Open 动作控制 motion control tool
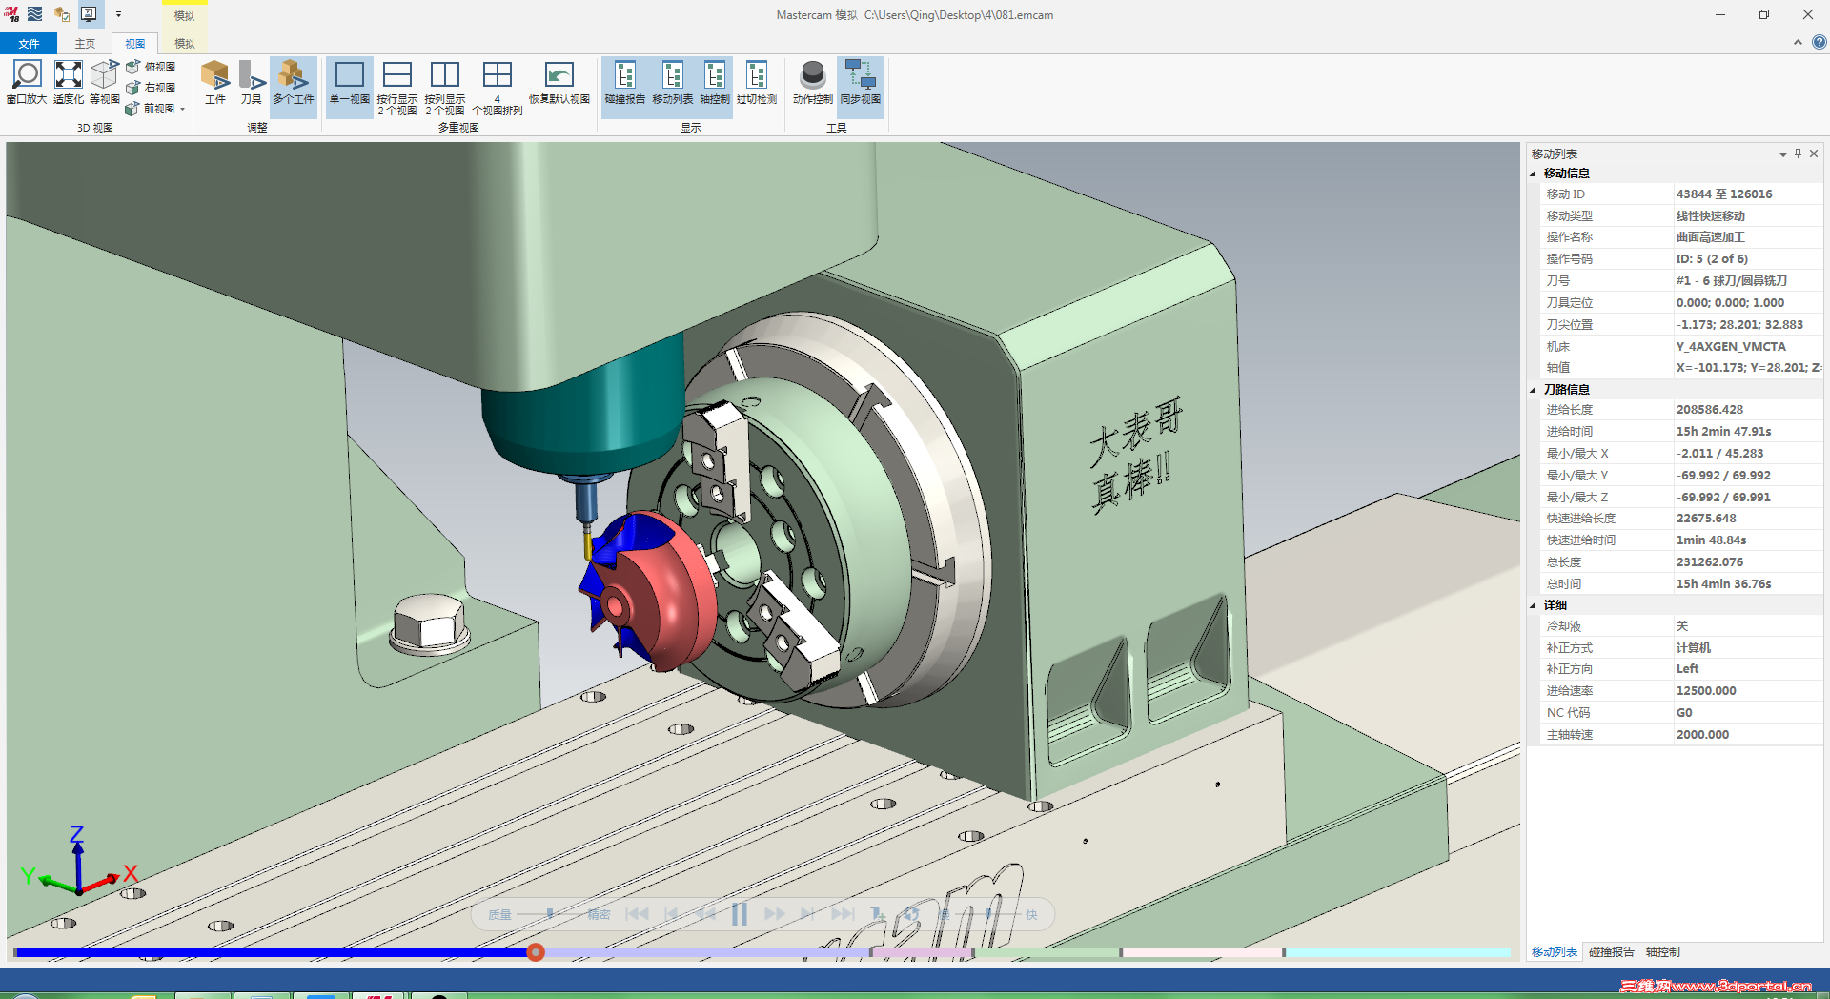The width and height of the screenshot is (1830, 999). point(813,82)
